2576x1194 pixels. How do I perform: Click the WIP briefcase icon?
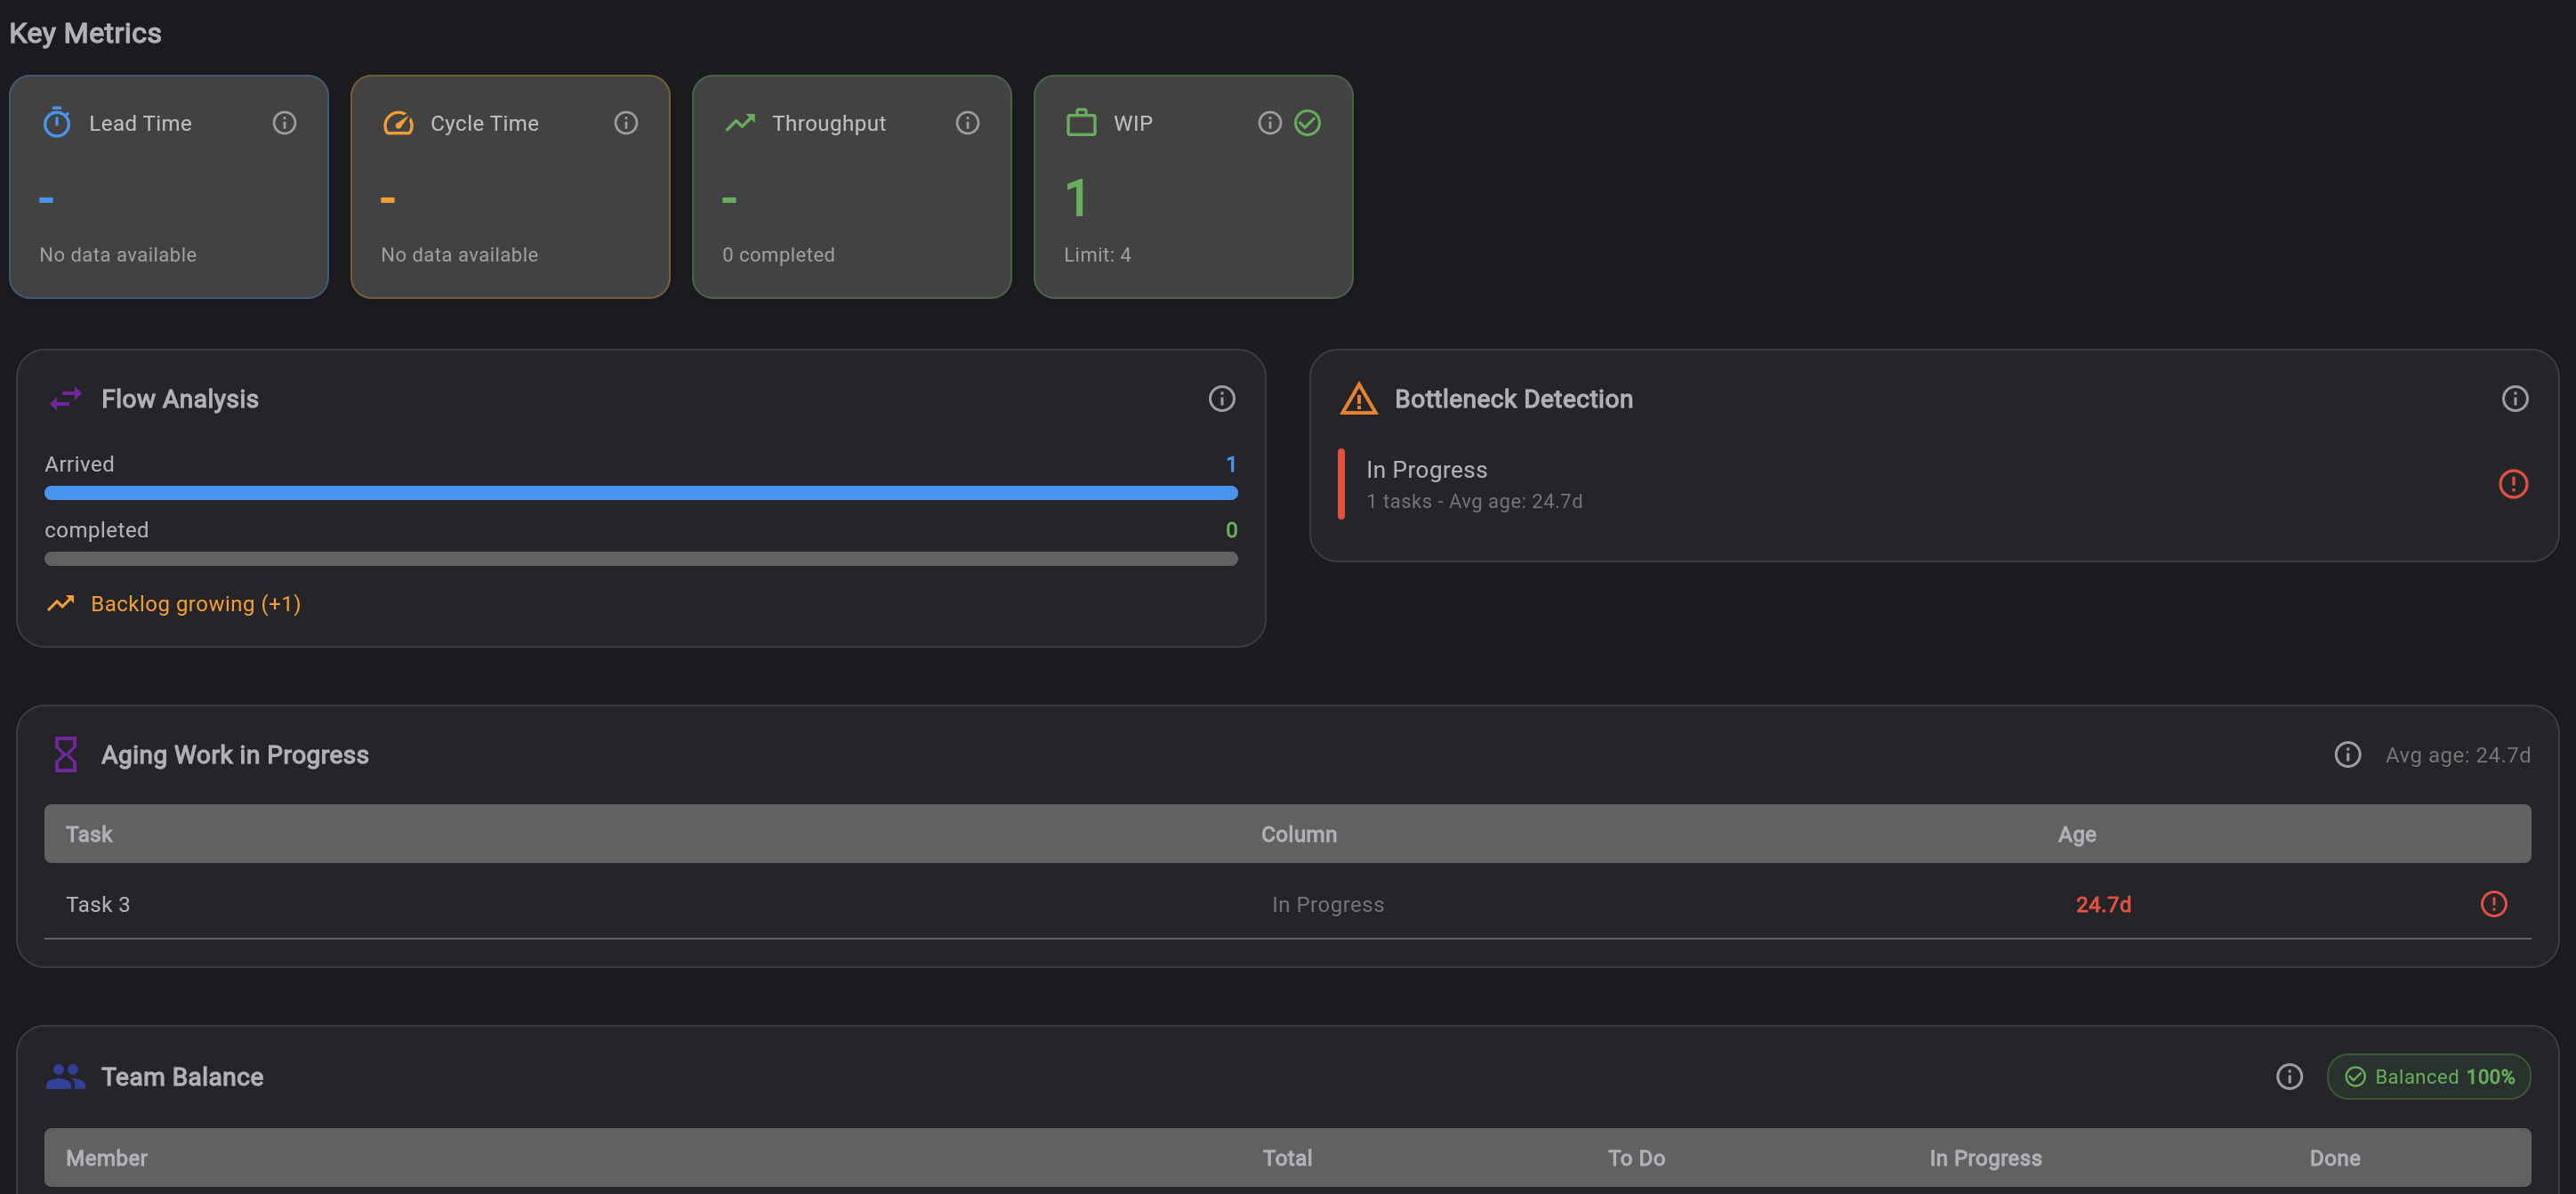pyautogui.click(x=1081, y=122)
